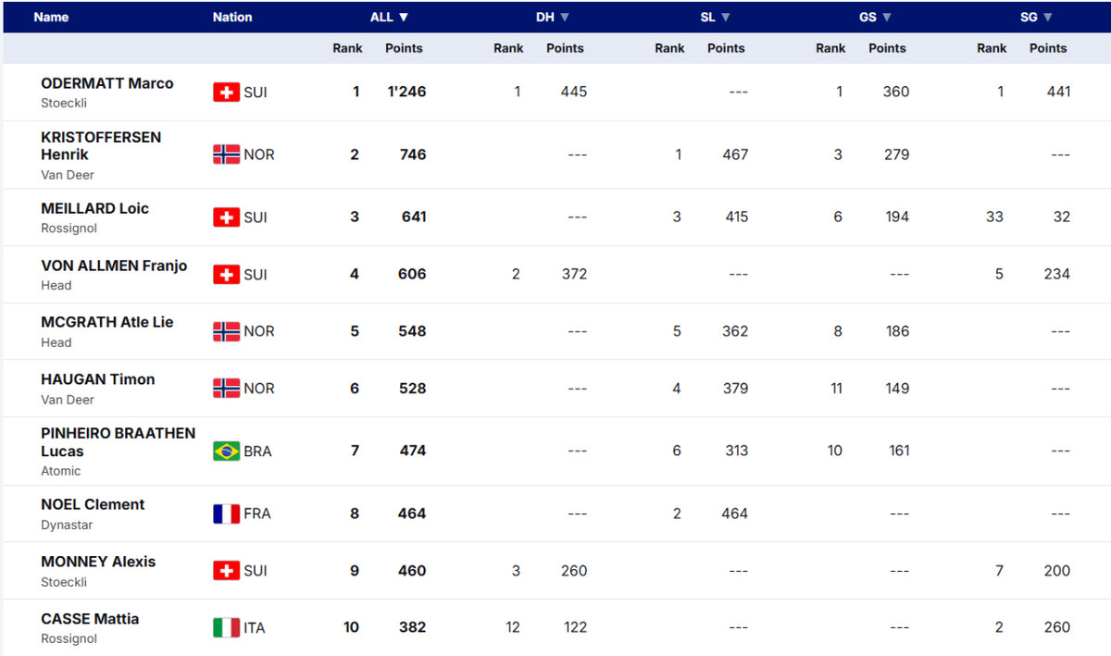Click the Swiss flag beside Odermatt
Viewport: 1111px width, 656px height.
(x=226, y=92)
